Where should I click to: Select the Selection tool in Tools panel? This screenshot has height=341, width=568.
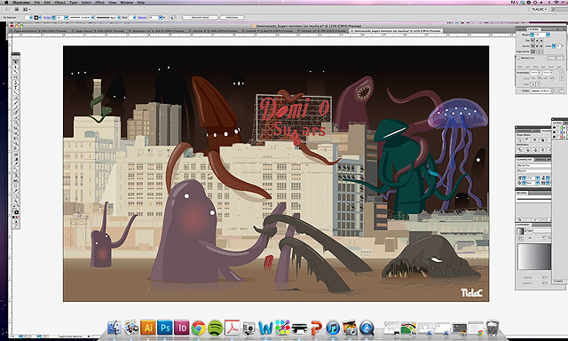[x=16, y=62]
